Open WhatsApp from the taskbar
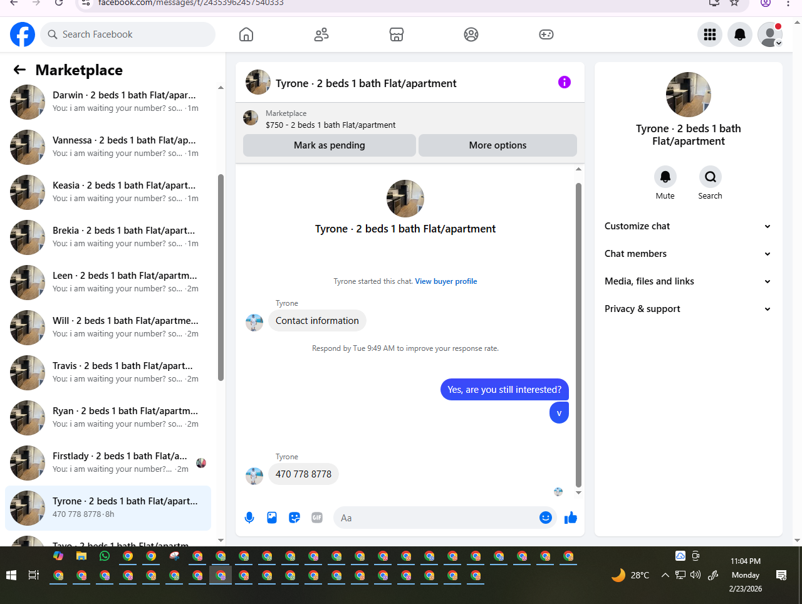This screenshot has width=802, height=604. click(x=105, y=556)
